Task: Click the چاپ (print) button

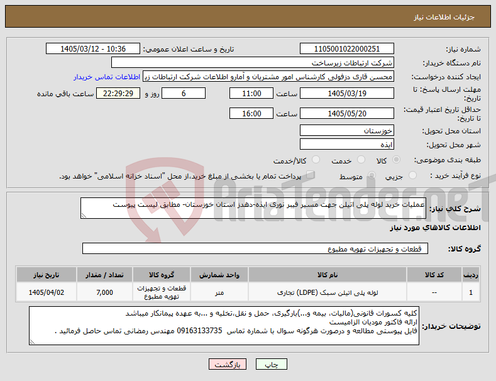Action: pos(271,365)
